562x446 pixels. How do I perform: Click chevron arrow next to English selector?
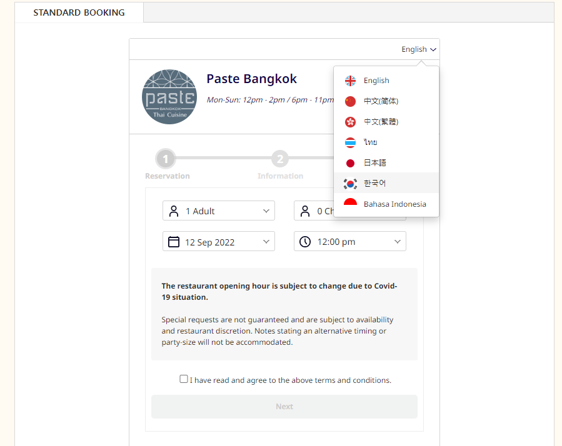coord(433,50)
